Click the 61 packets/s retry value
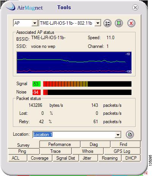The height and width of the screenshot is (176, 152). click(96, 122)
